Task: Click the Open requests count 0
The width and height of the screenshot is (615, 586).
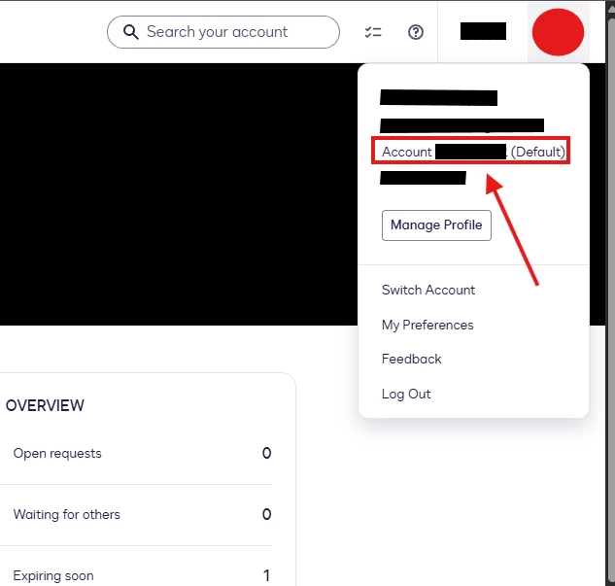Action: [x=267, y=453]
